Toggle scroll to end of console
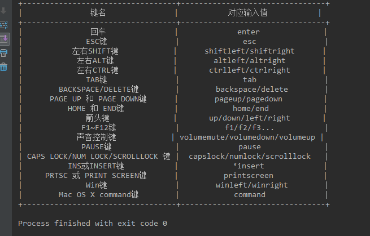 5,39
